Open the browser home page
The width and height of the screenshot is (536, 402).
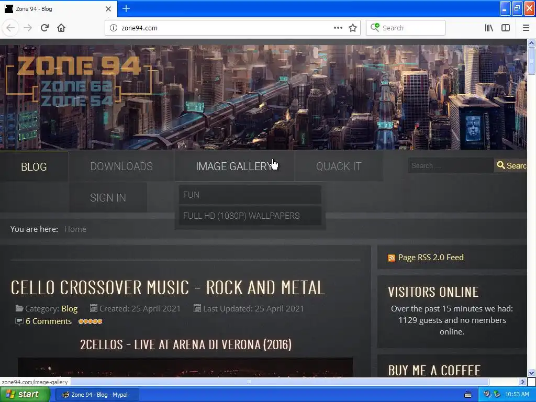(61, 28)
